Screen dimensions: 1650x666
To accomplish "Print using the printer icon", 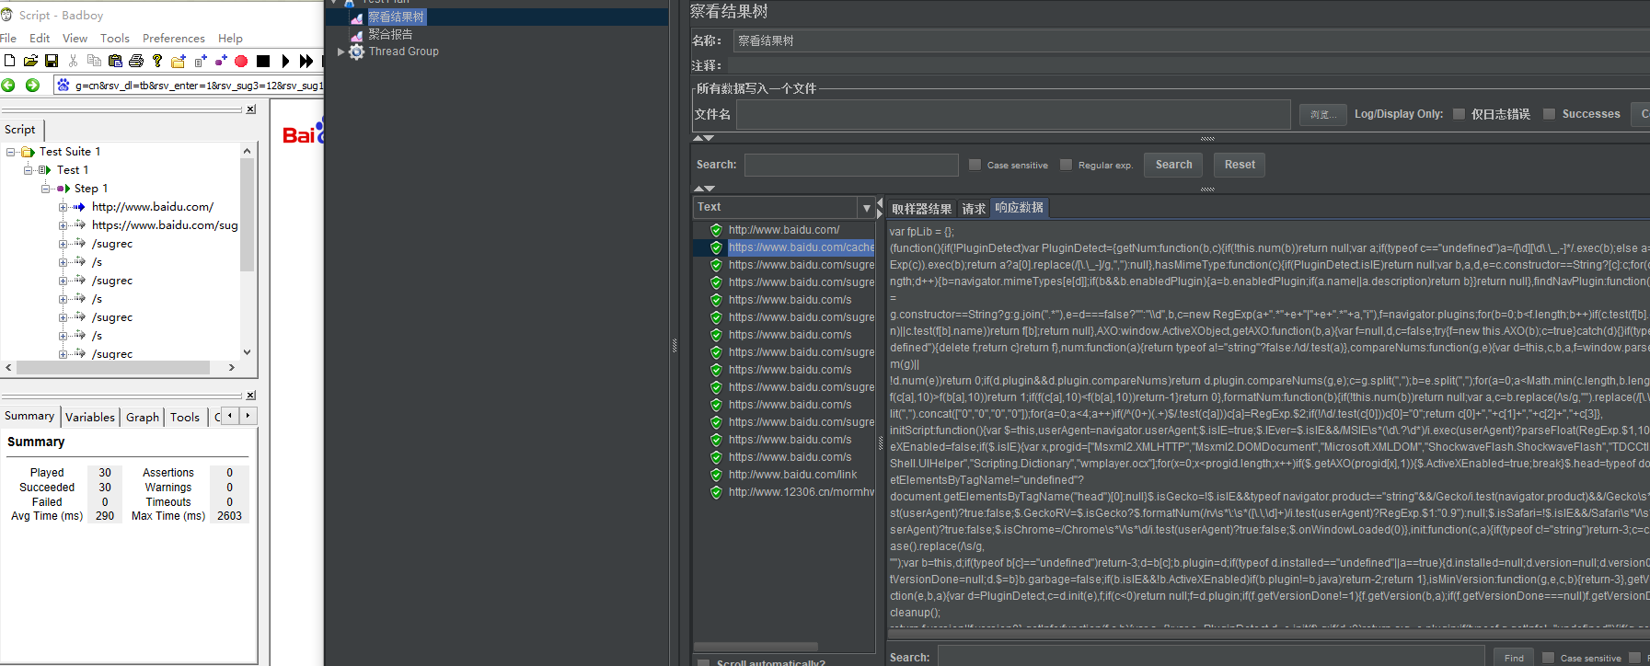I will [x=136, y=61].
